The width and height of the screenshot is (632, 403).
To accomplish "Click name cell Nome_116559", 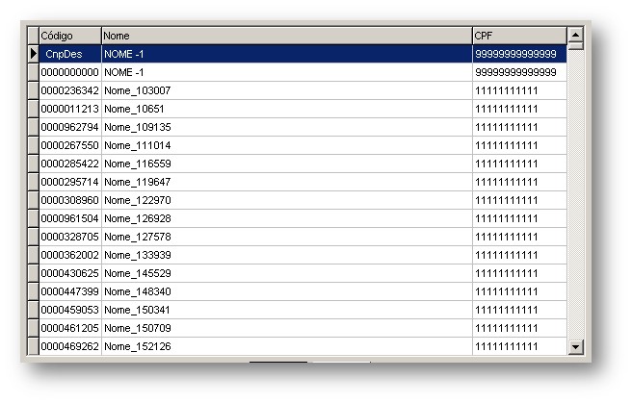I will click(286, 164).
